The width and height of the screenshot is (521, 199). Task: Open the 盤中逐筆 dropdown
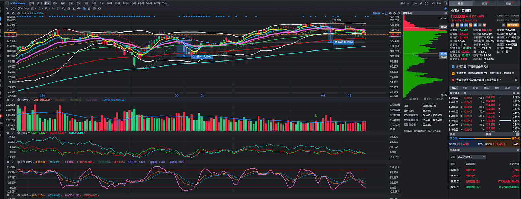point(457,93)
